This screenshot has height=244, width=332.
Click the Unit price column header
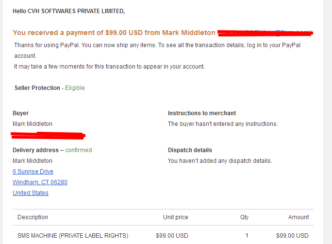coord(176,217)
